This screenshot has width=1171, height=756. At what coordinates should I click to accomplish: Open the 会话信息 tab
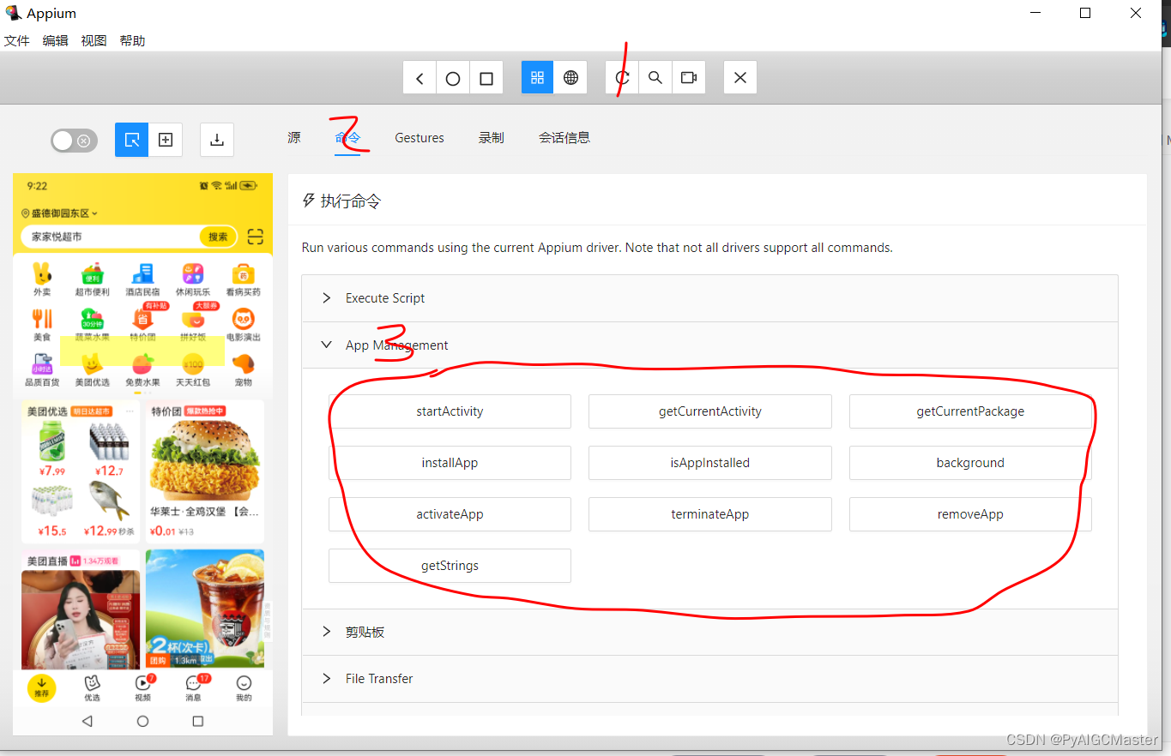click(564, 137)
